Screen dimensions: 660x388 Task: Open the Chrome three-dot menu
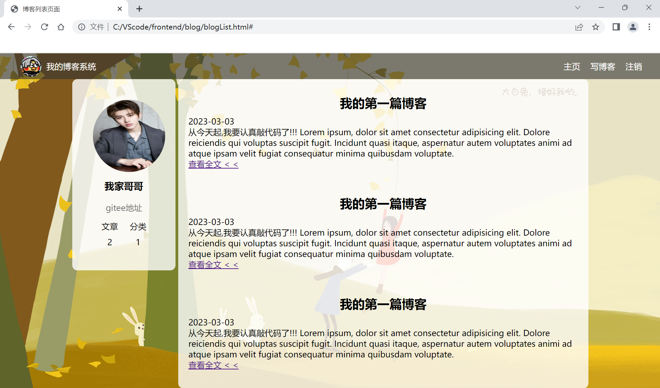pos(649,27)
